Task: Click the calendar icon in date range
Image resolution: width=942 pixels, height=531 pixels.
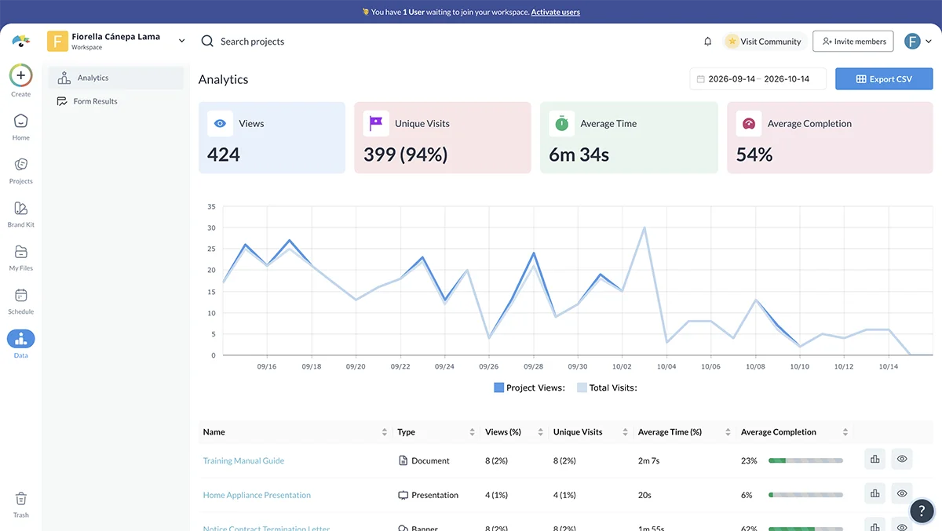Action: coord(701,79)
